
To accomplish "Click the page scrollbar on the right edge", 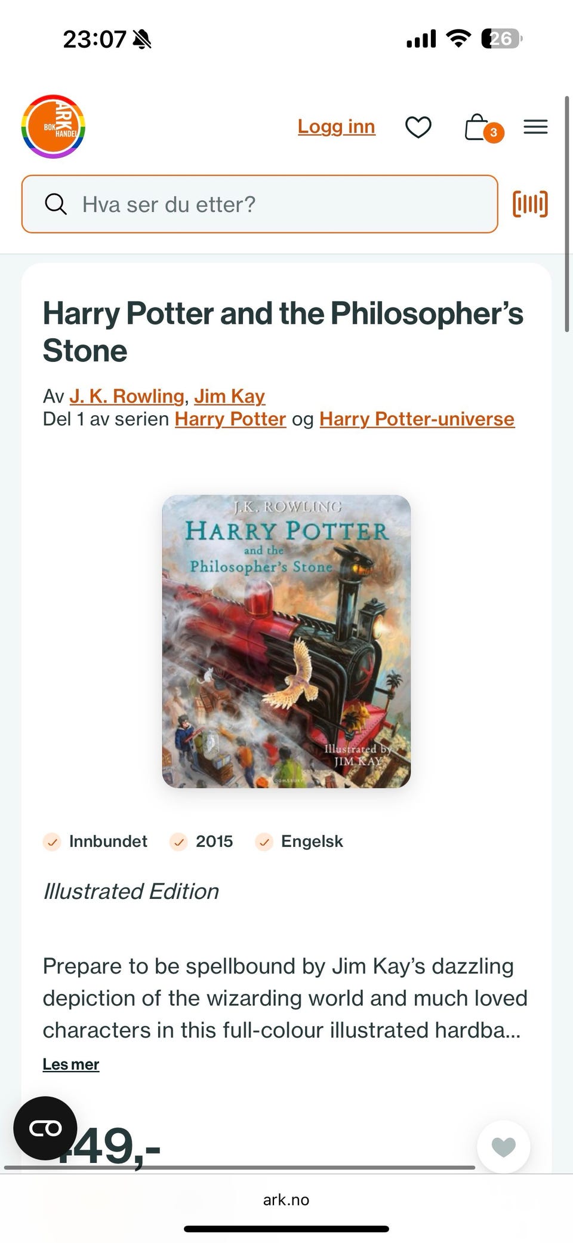I will pyautogui.click(x=567, y=213).
